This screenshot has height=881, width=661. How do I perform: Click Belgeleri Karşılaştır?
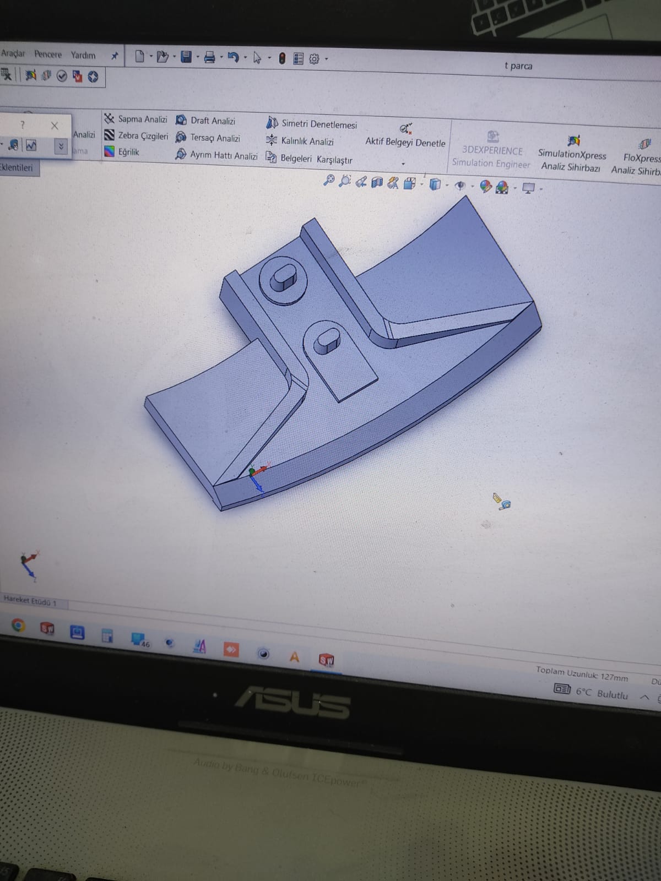[x=309, y=159]
